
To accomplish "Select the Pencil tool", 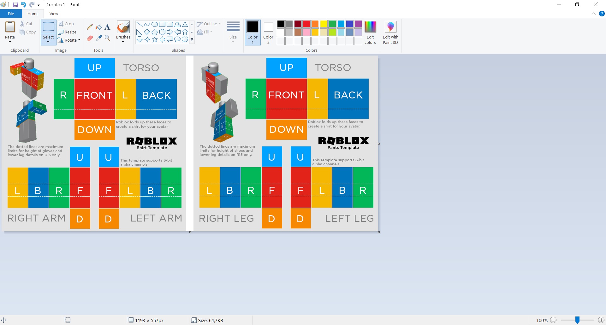I will (x=90, y=27).
